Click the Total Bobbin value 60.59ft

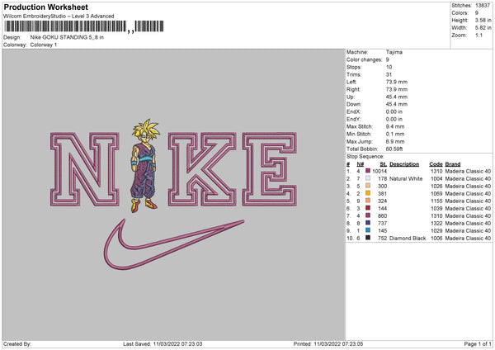click(394, 149)
